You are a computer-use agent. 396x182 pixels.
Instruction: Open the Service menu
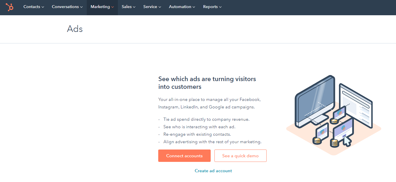pos(152,7)
